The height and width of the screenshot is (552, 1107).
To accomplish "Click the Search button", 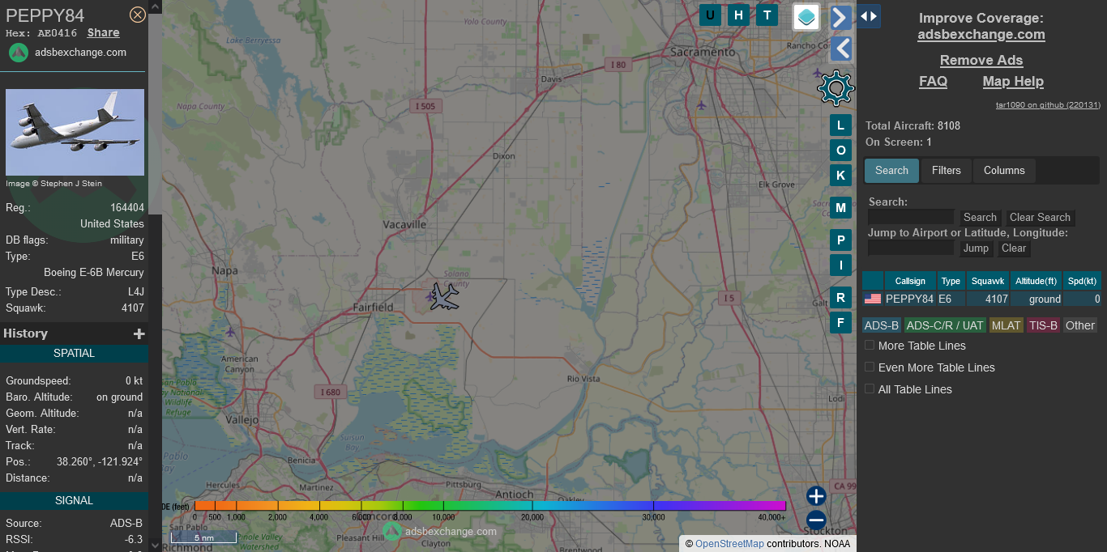I will point(980,218).
